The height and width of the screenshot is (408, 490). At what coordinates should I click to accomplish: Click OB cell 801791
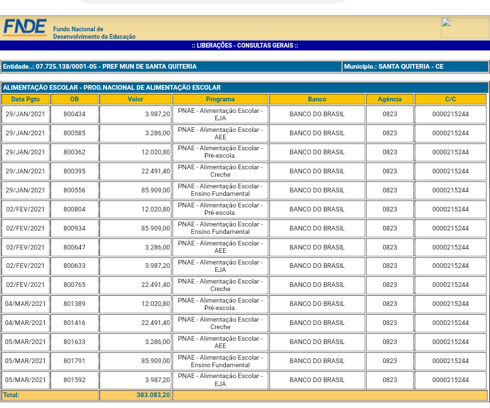coord(74,361)
